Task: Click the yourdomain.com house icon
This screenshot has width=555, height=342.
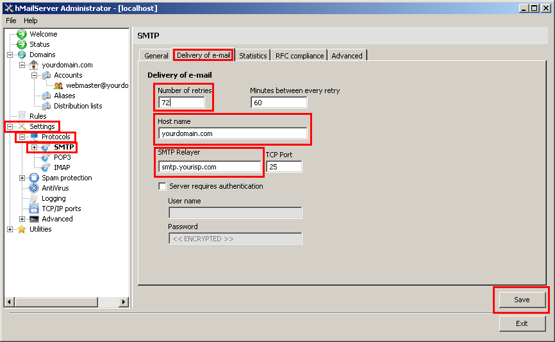Action: tap(34, 65)
